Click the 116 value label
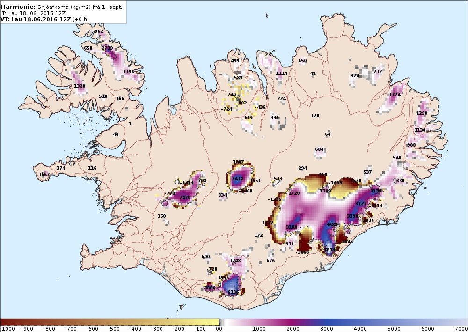The height and width of the screenshot is (332, 468). tap(92, 168)
